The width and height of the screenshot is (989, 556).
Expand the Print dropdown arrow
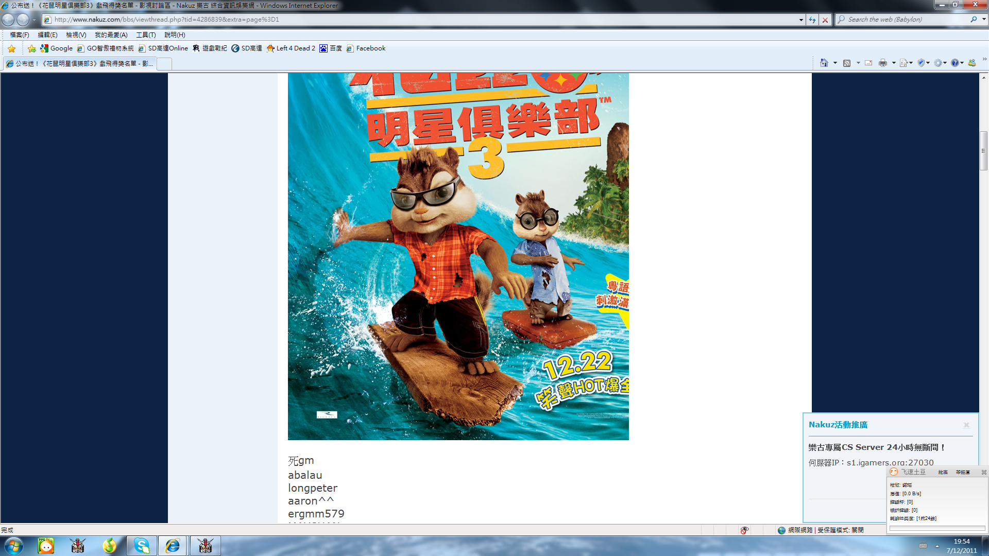894,63
